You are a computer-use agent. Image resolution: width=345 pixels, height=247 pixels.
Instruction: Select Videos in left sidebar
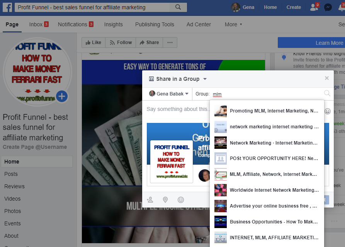coord(12,199)
